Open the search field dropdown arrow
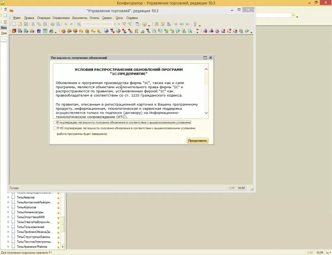The image size is (332, 255). (x=115, y=24)
